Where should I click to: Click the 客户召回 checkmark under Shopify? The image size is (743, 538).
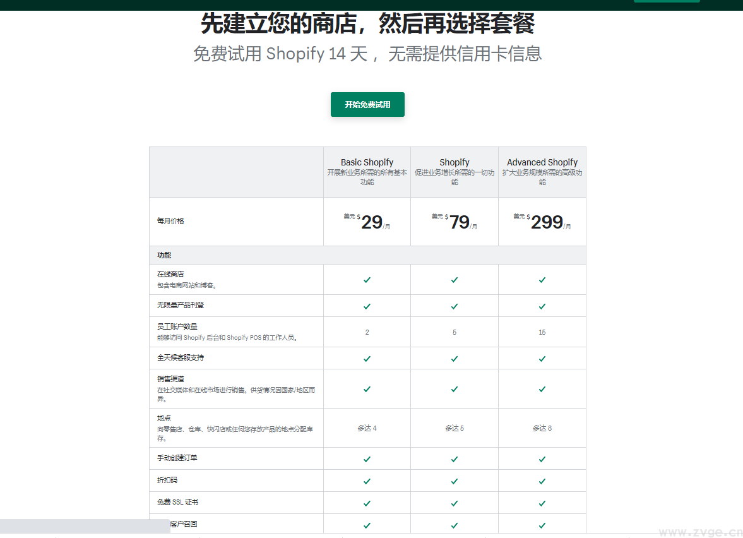pos(454,523)
